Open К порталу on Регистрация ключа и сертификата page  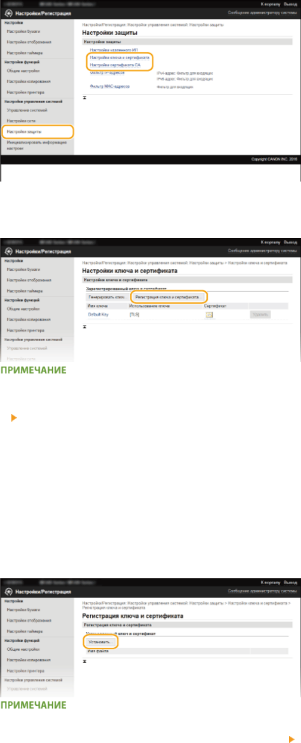[270, 584]
